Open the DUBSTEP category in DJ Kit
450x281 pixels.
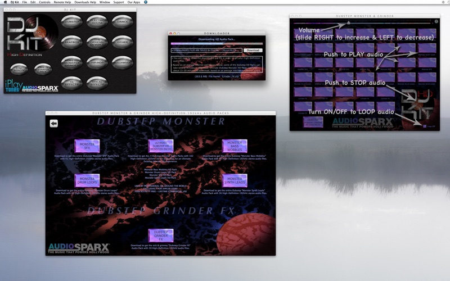72,22
